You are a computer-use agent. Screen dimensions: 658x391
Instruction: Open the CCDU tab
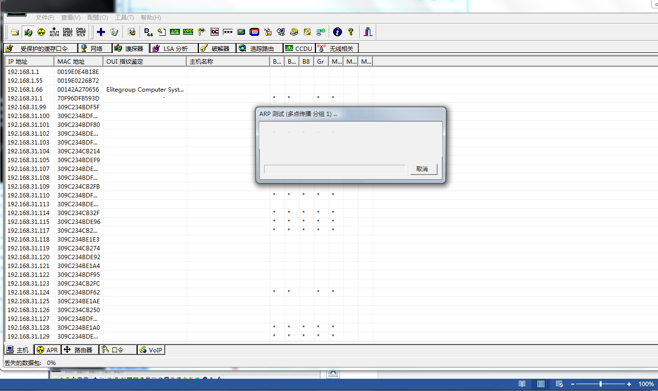click(x=299, y=49)
